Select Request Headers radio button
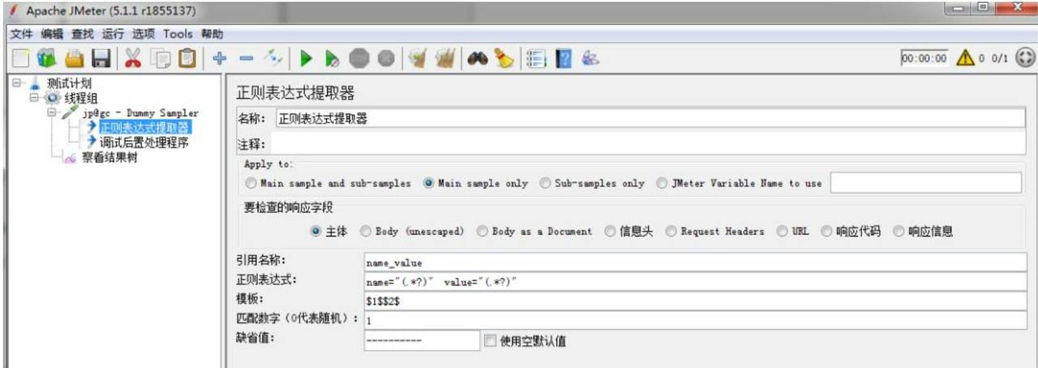The width and height of the screenshot is (1038, 368). [x=671, y=231]
